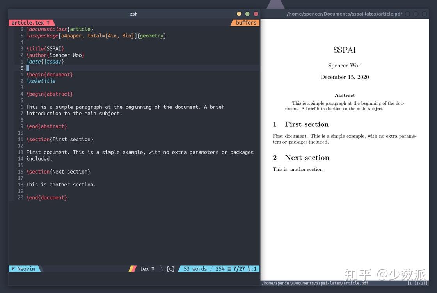Click the line-column indicator at statusline end
This screenshot has height=293, width=437.
click(253, 268)
